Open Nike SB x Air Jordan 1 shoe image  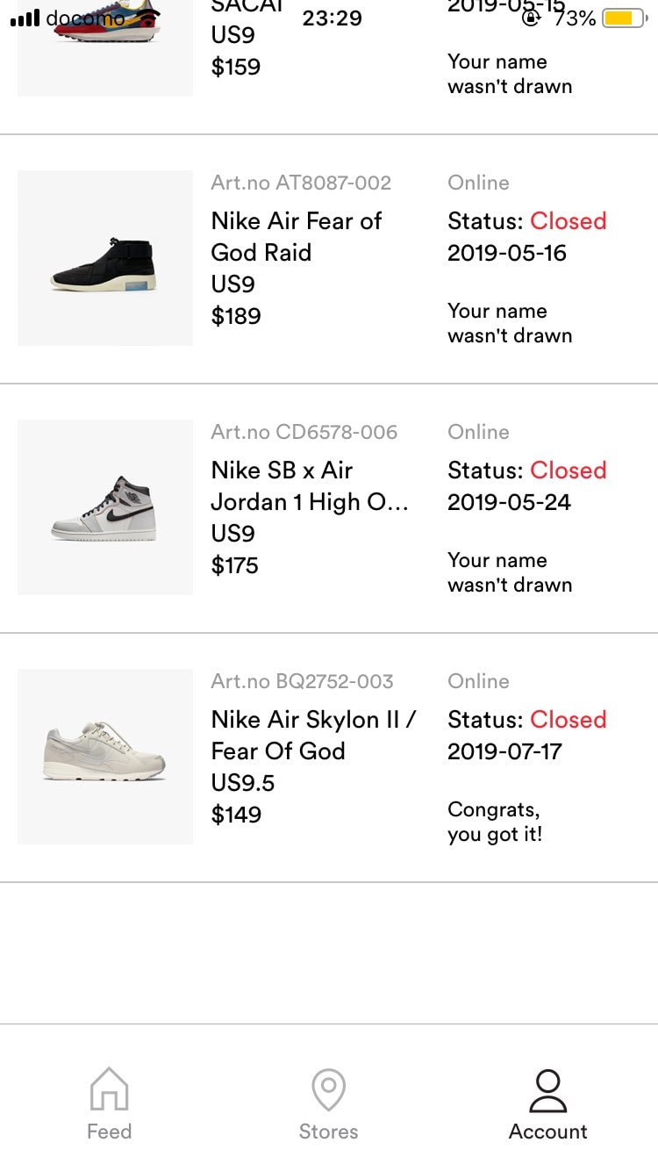click(105, 507)
